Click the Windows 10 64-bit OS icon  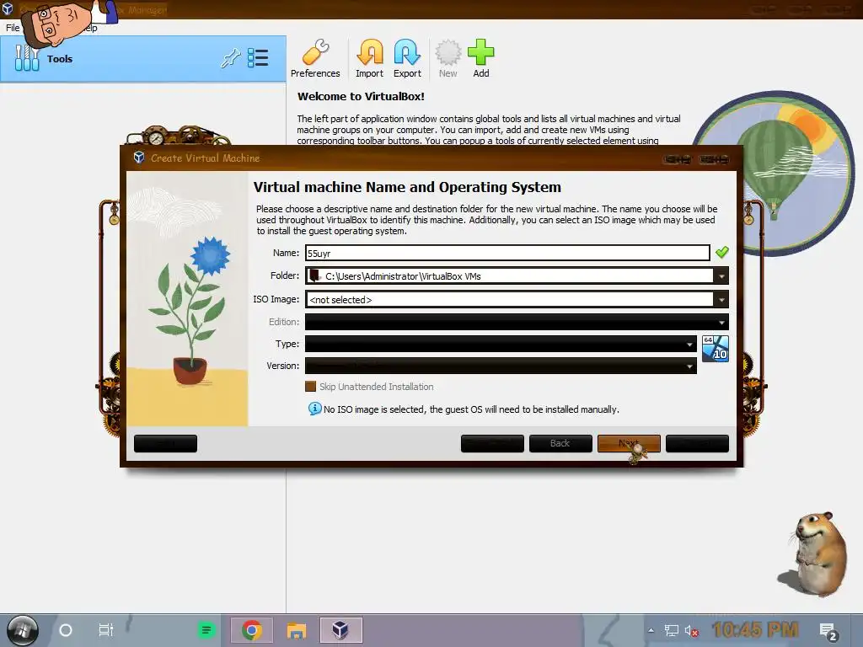[716, 349]
